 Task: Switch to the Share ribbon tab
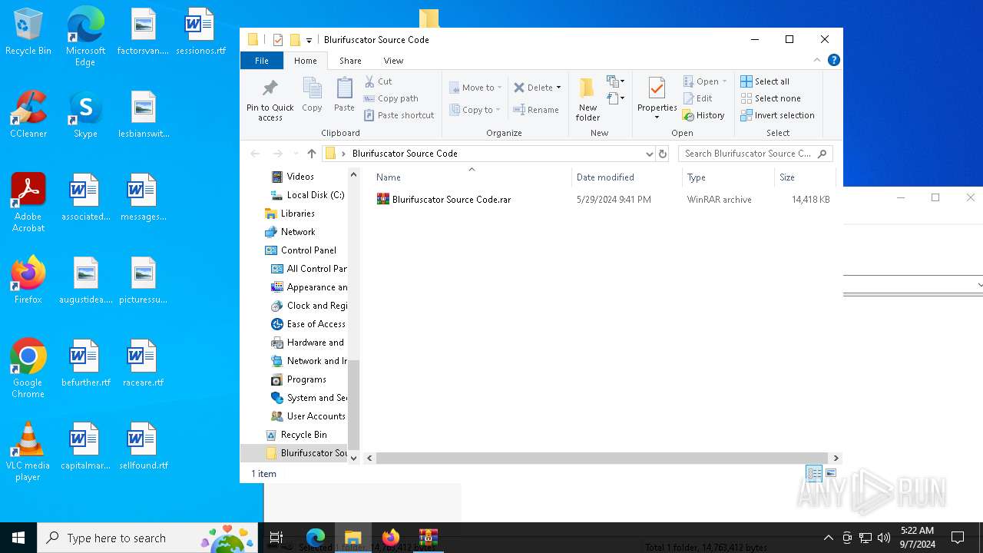[x=350, y=61]
